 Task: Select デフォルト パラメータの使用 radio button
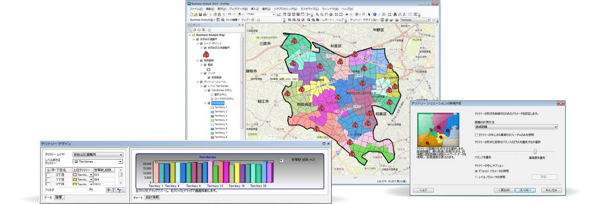tap(476, 171)
